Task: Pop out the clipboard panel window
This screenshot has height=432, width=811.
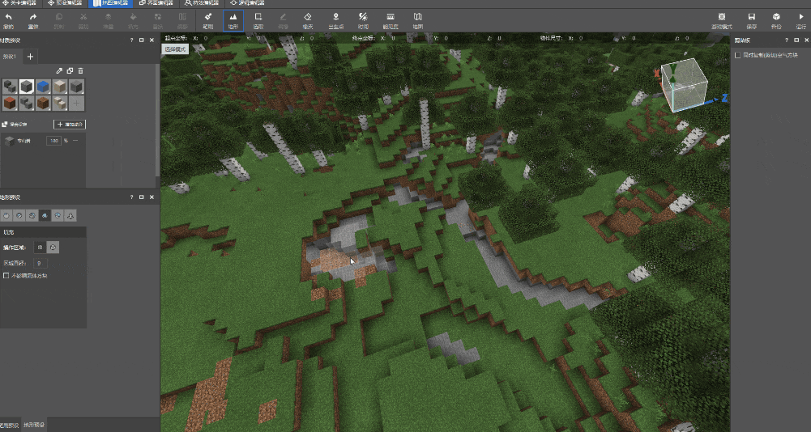Action: [796, 40]
